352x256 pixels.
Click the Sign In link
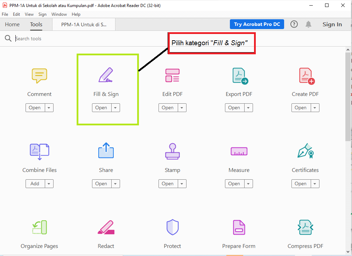(x=332, y=25)
